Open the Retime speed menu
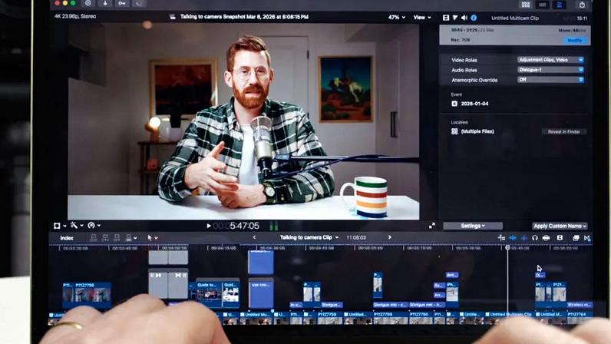 [x=94, y=226]
